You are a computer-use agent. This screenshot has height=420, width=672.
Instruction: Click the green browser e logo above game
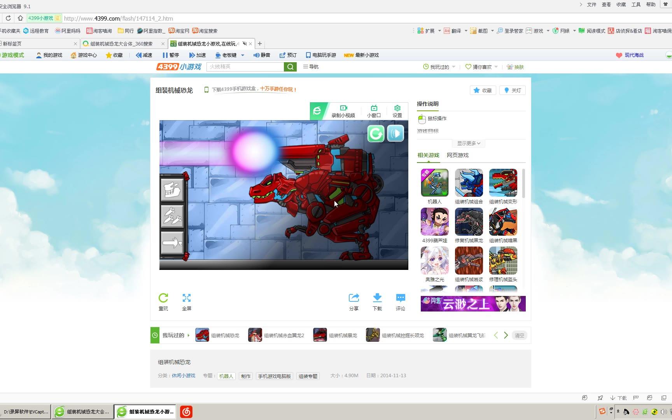317,111
